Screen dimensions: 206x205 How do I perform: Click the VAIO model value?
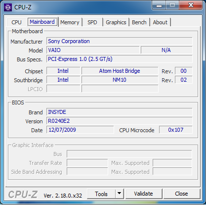point(93,50)
